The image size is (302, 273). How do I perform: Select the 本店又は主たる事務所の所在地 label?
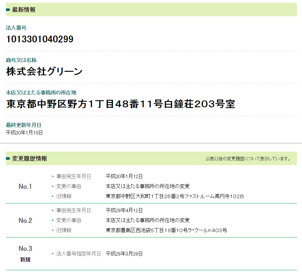41,93
